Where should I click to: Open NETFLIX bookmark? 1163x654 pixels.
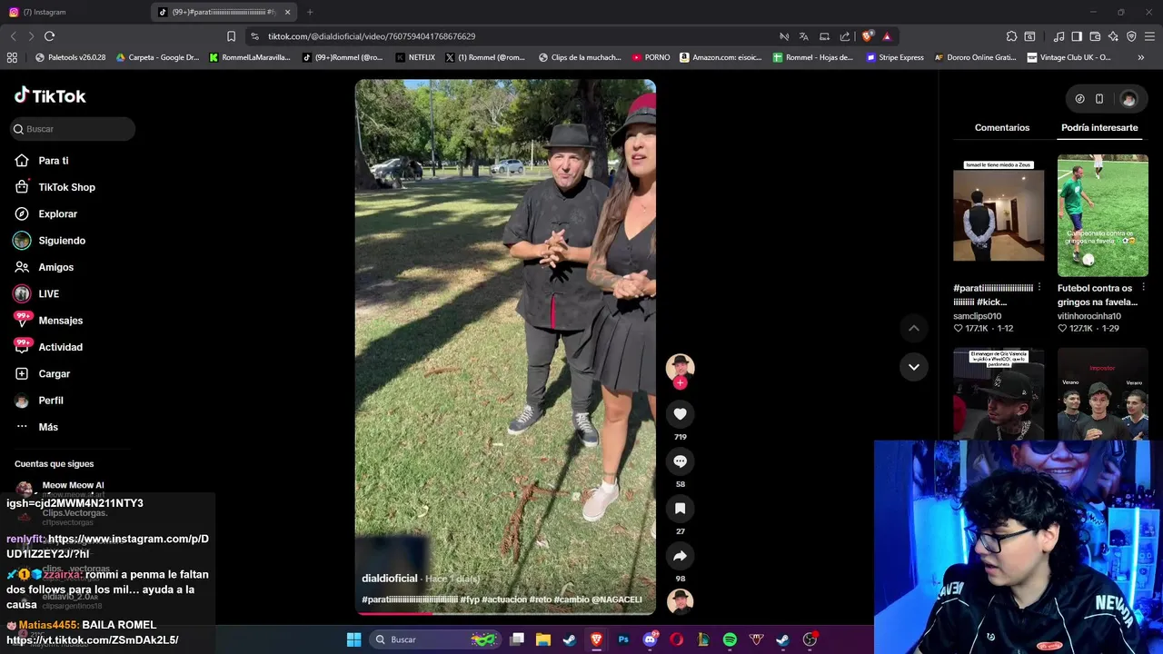click(415, 57)
